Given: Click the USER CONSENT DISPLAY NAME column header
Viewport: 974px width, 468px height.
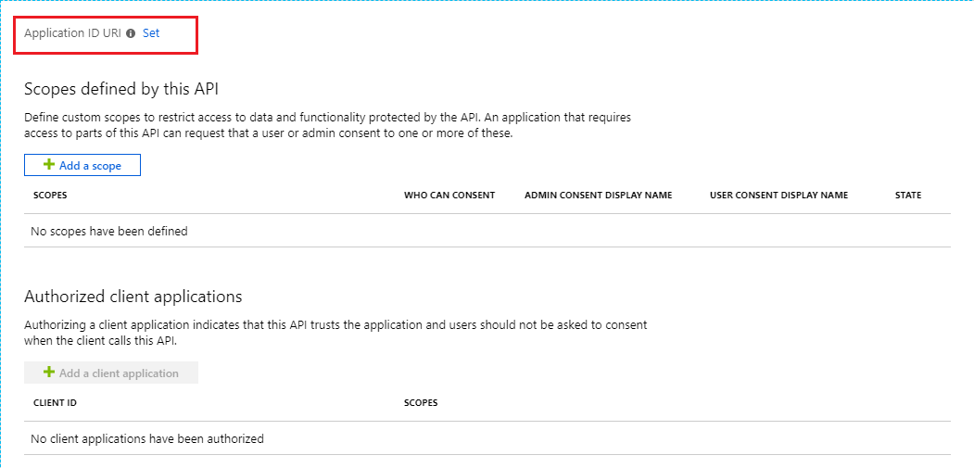Looking at the screenshot, I should [x=779, y=196].
